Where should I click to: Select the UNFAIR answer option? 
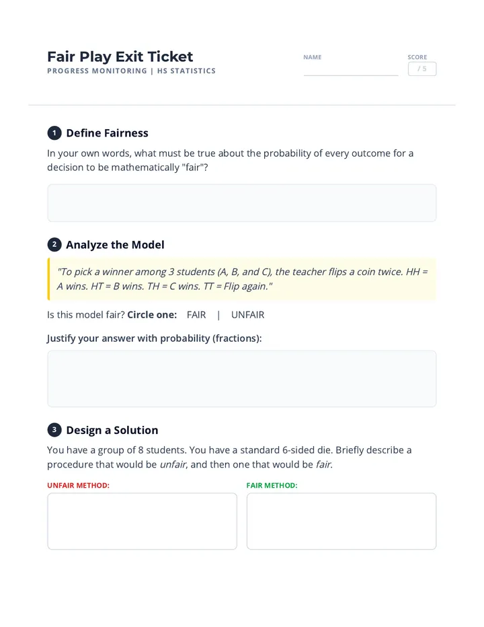[248, 315]
